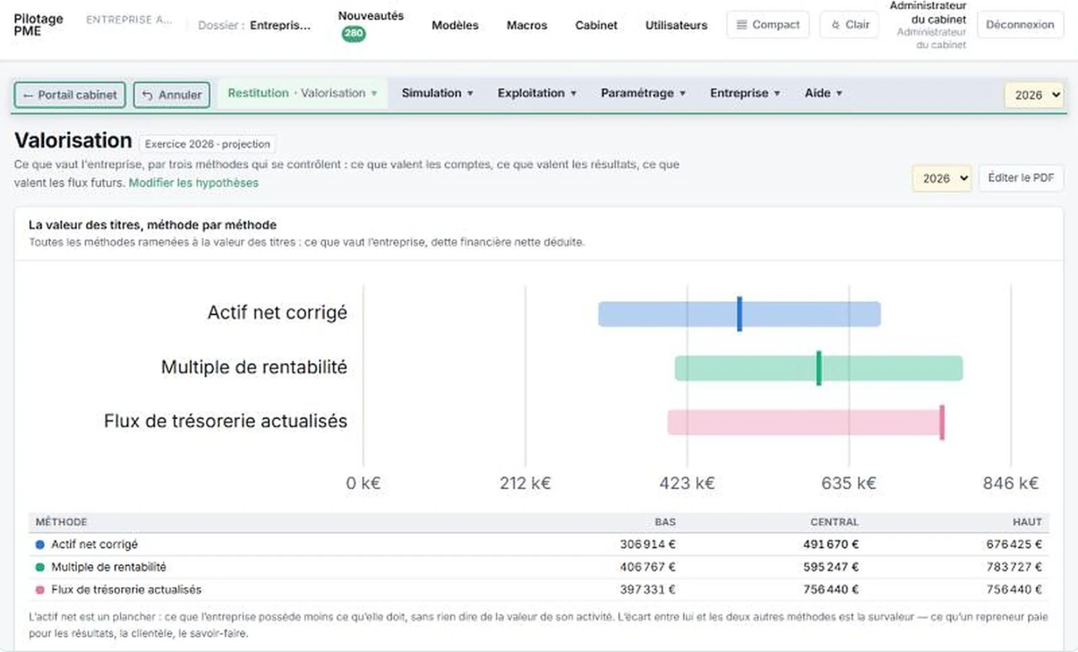Image resolution: width=1078 pixels, height=652 pixels.
Task: Click the 397 331 € low value
Action: [x=648, y=590]
